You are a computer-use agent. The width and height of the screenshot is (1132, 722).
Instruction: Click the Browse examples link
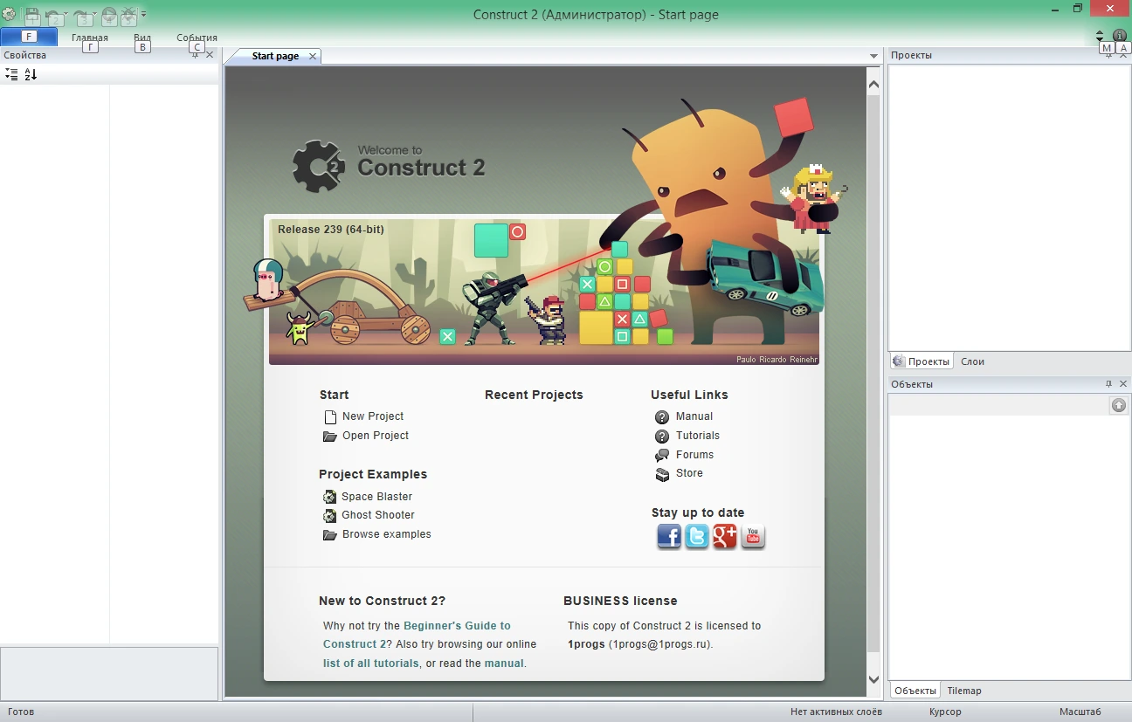pos(387,534)
